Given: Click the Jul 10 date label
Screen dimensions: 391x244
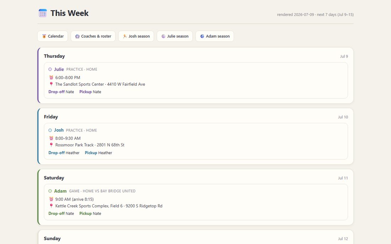Looking at the screenshot, I should tap(343, 117).
